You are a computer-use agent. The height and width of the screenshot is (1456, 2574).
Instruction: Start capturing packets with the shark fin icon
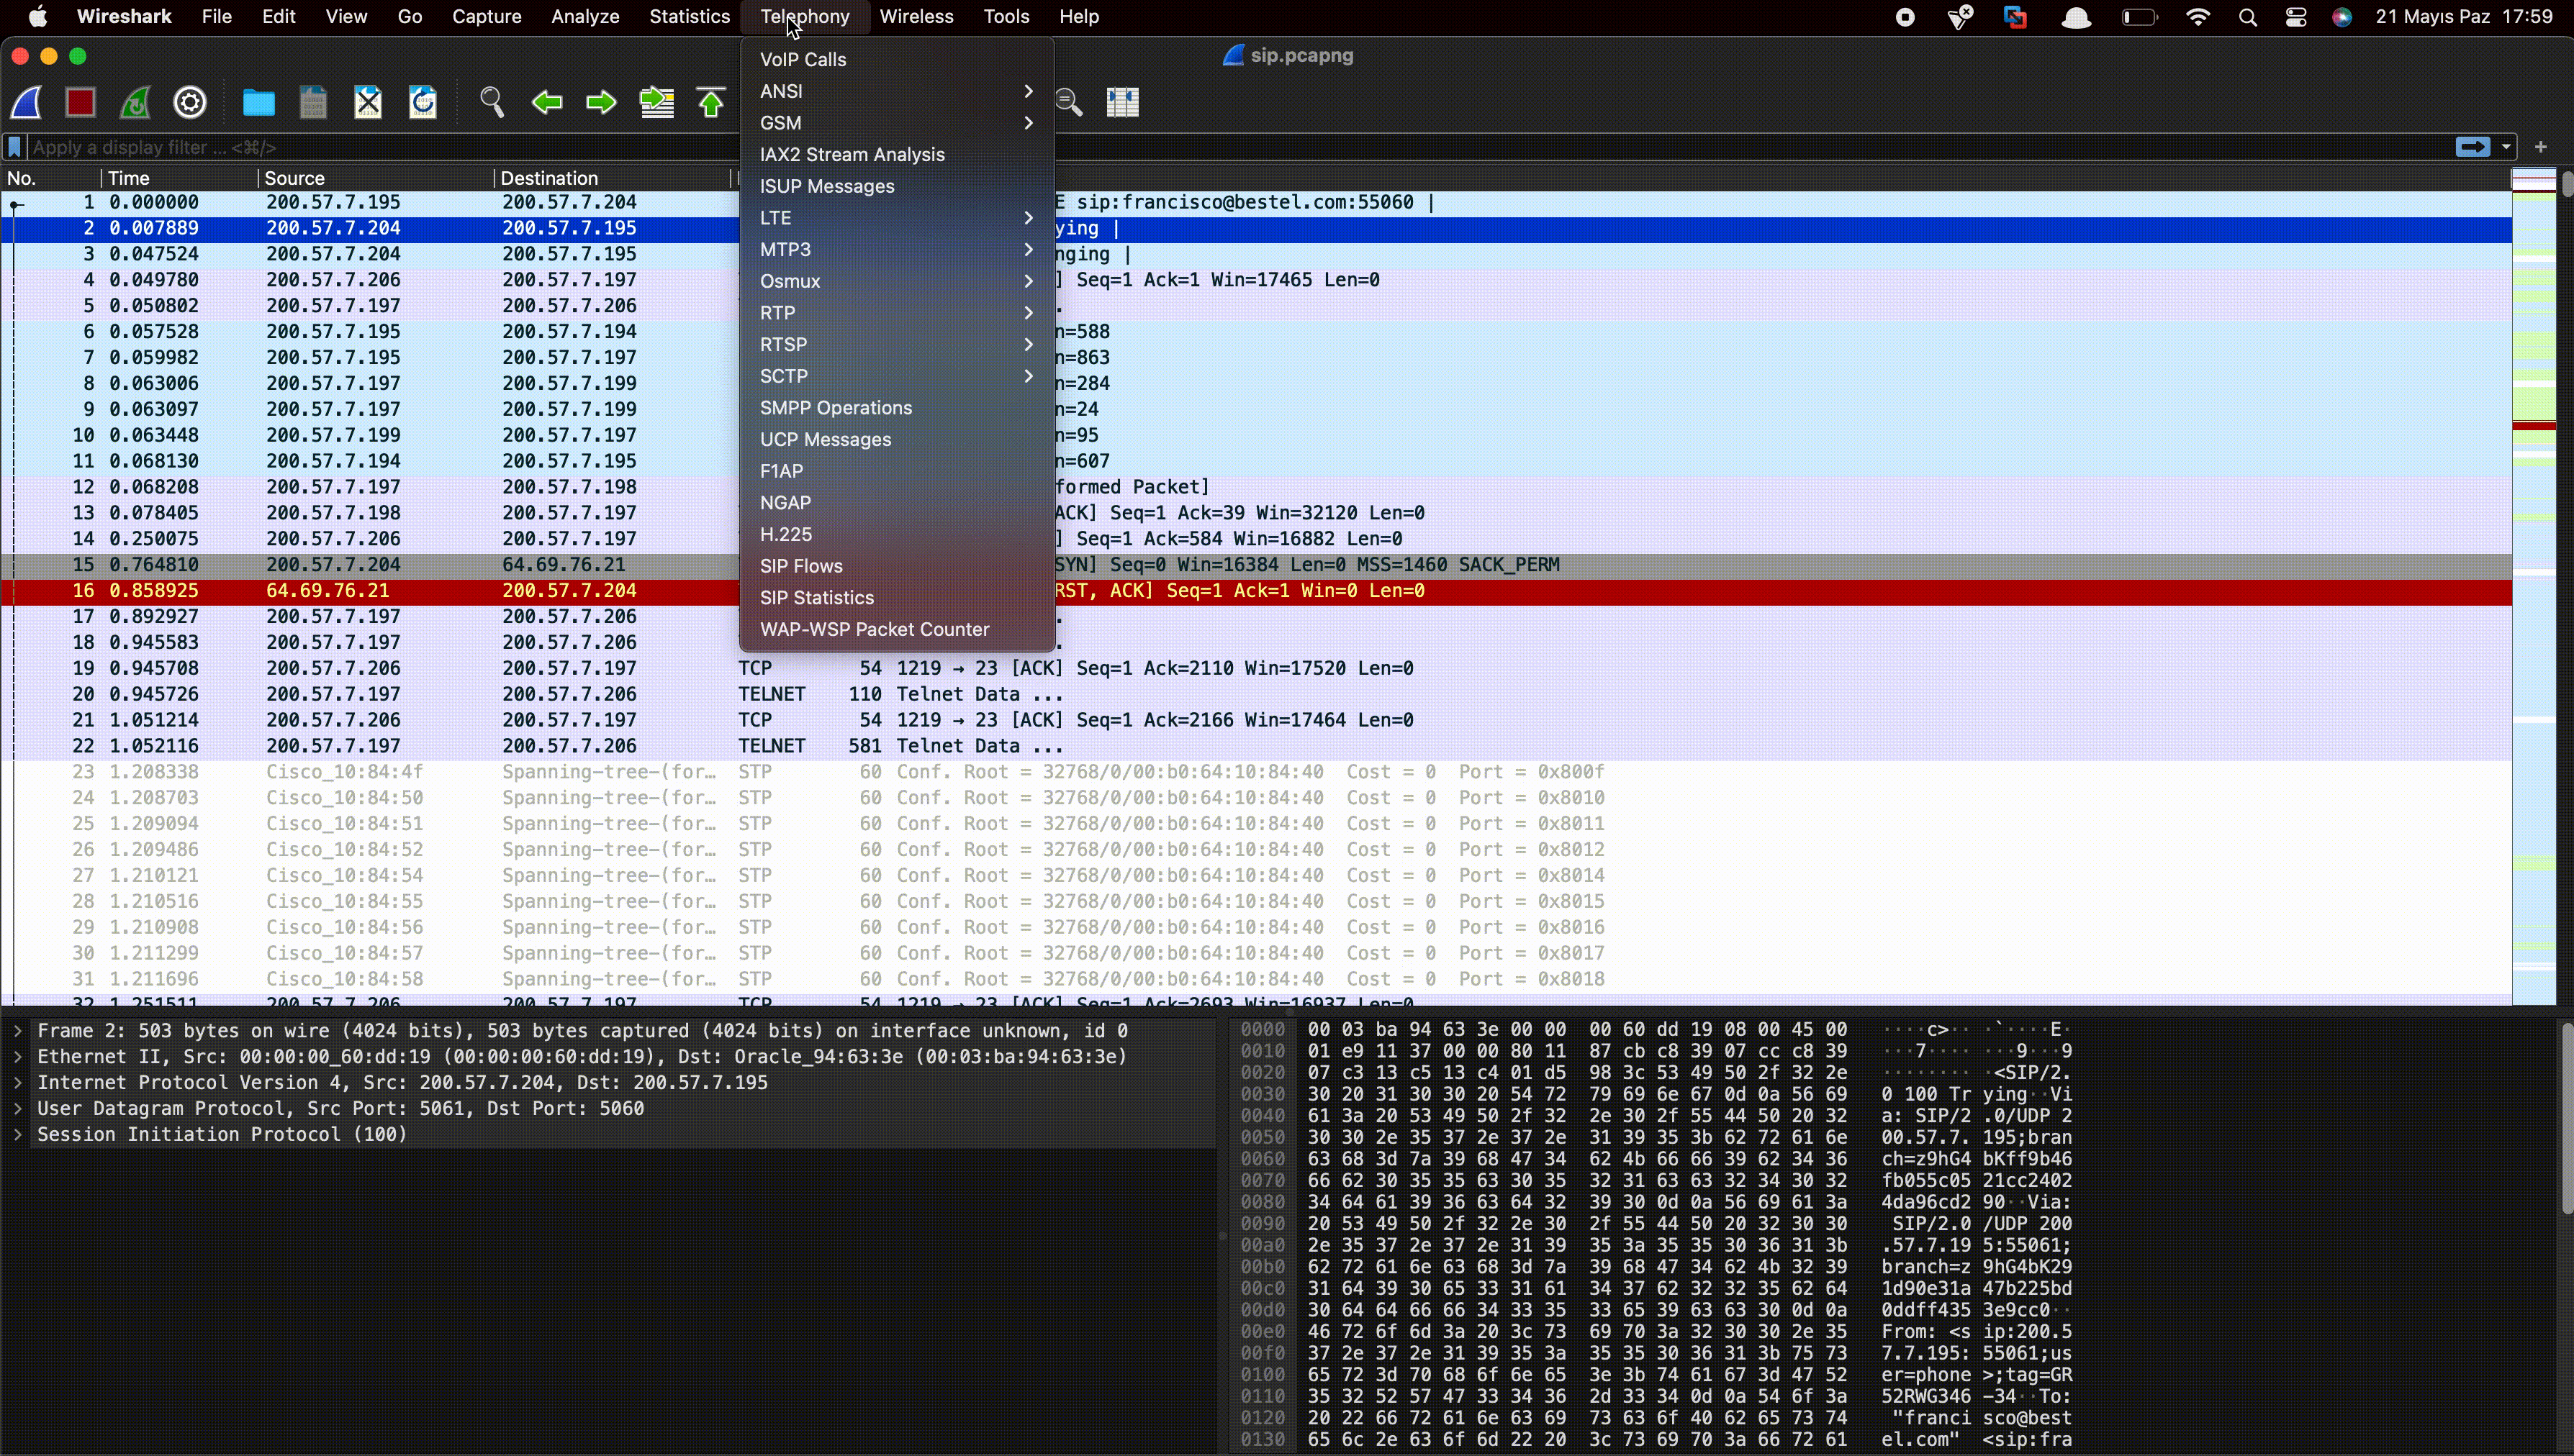[x=27, y=102]
